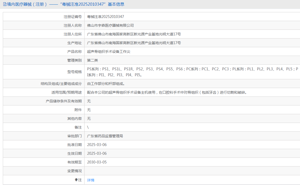The image size is (300, 185).
Task: Click the 注册证编号 row label
Action: pyautogui.click(x=73, y=17)
